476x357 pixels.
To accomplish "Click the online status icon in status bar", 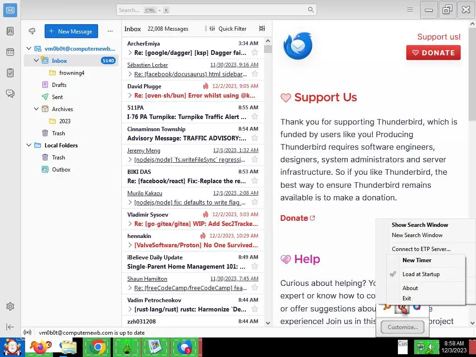I will 27,332.
